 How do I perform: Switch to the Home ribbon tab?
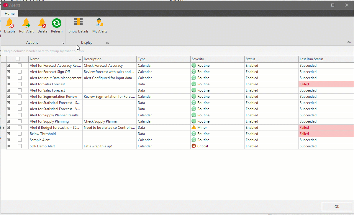(10, 13)
